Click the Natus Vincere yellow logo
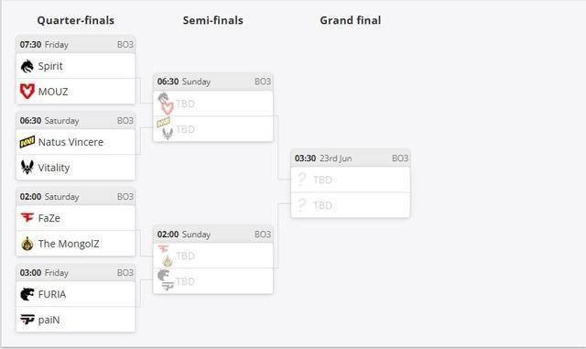Viewport: 586px width, 349px height. pyautogui.click(x=27, y=142)
